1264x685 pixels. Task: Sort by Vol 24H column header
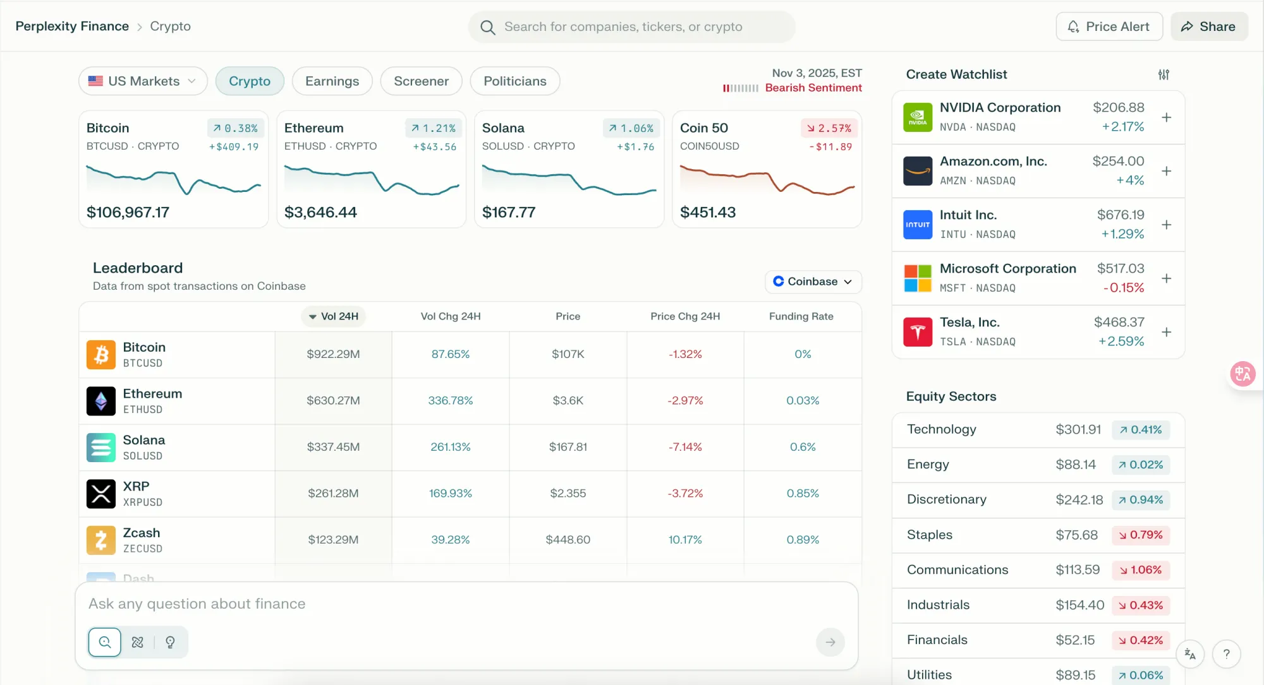tap(333, 316)
